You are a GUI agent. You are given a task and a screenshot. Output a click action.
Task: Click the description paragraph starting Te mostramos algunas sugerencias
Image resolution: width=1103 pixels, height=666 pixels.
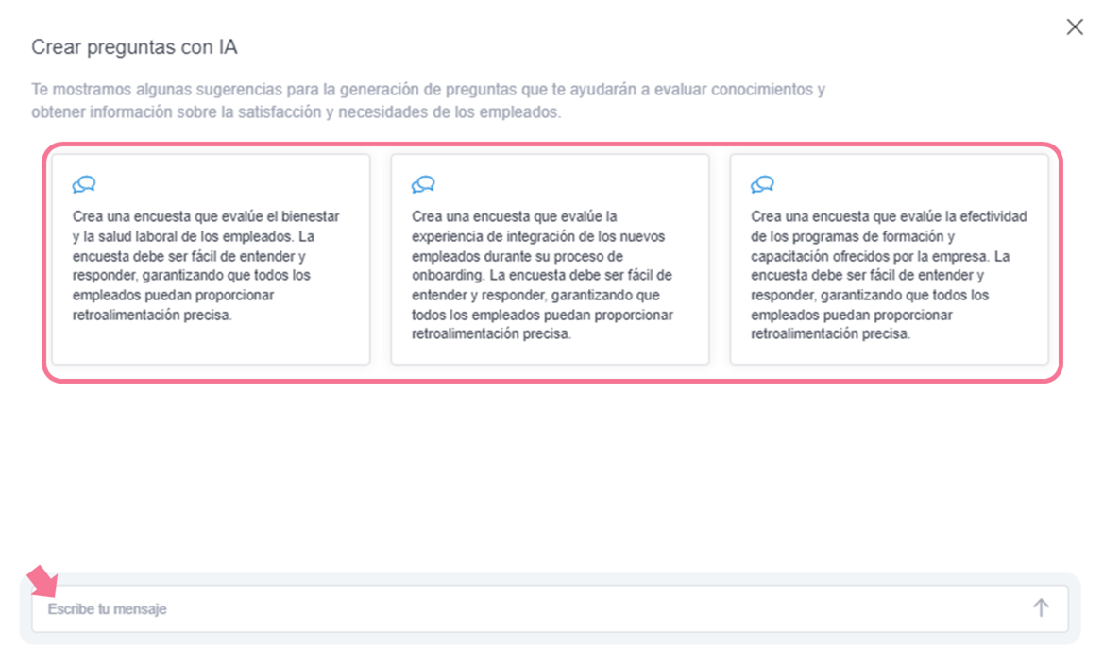click(x=428, y=101)
